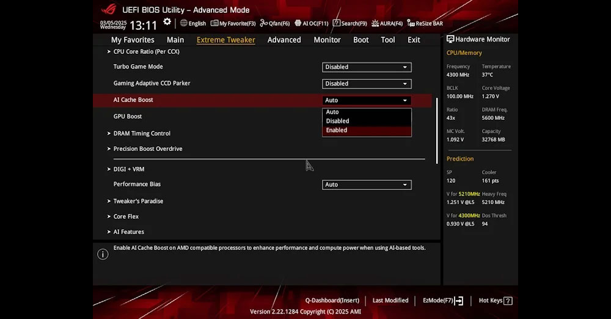Open Search (F9) tool
Viewport: 611px width, 319px height.
coord(349,23)
